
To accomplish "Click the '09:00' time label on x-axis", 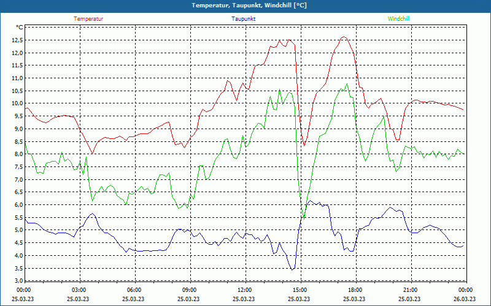I will click(190, 290).
